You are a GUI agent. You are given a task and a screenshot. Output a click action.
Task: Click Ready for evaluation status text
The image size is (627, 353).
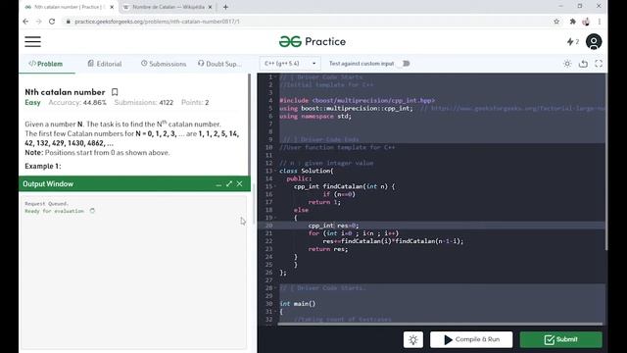(55, 211)
